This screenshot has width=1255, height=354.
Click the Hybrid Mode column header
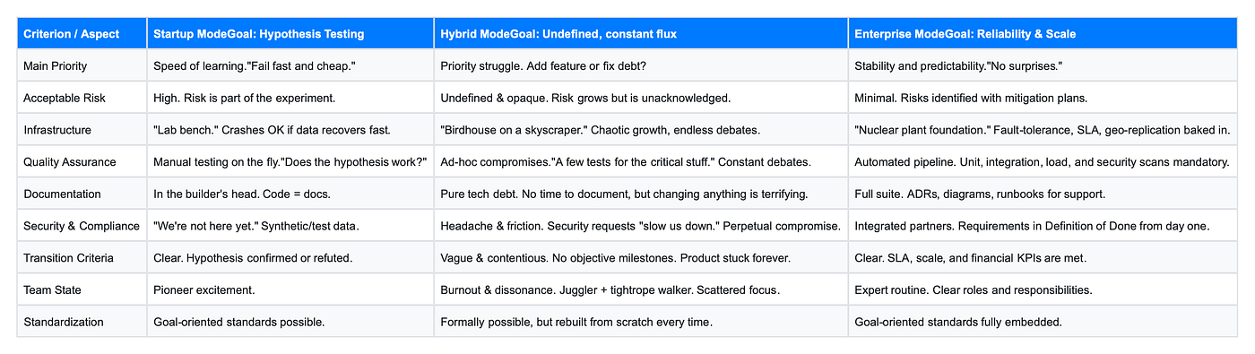(641, 33)
